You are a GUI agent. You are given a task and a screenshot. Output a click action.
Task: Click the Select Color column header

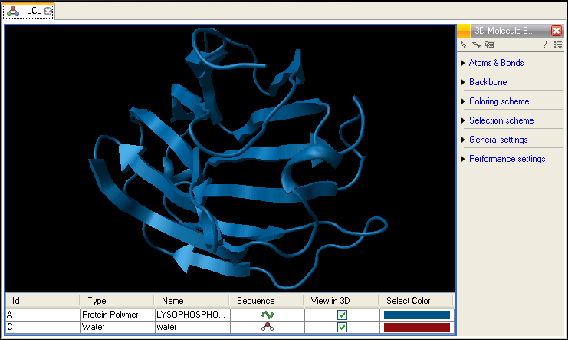(416, 301)
